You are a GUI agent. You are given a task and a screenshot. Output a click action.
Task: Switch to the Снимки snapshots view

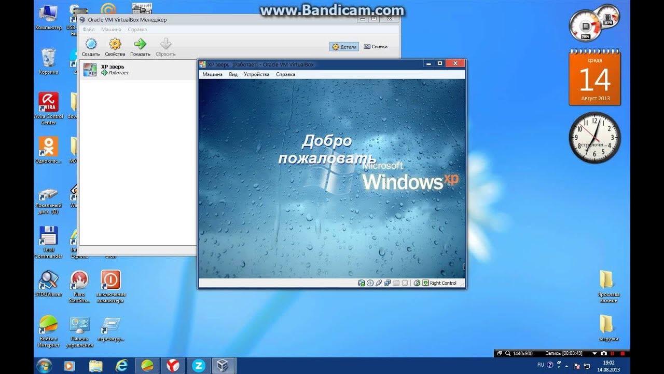pos(376,47)
